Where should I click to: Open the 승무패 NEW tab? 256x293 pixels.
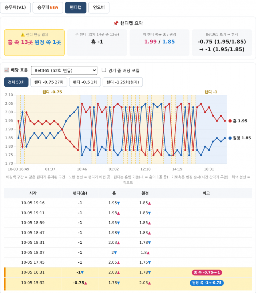click(48, 8)
